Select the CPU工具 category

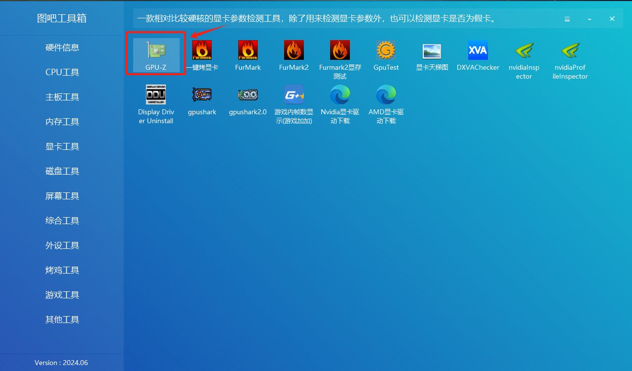(62, 72)
